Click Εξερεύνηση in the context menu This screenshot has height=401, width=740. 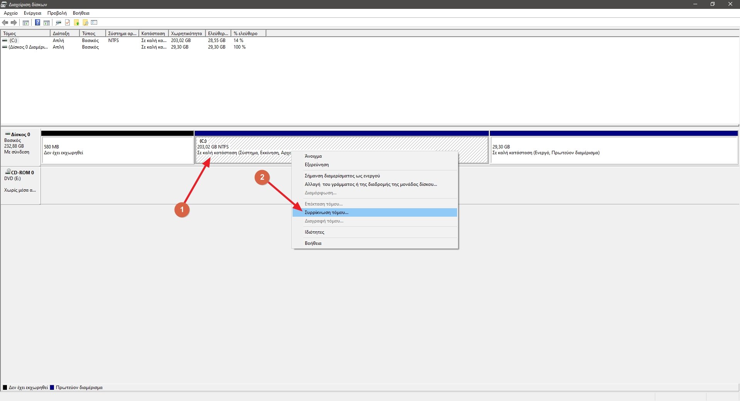[317, 165]
